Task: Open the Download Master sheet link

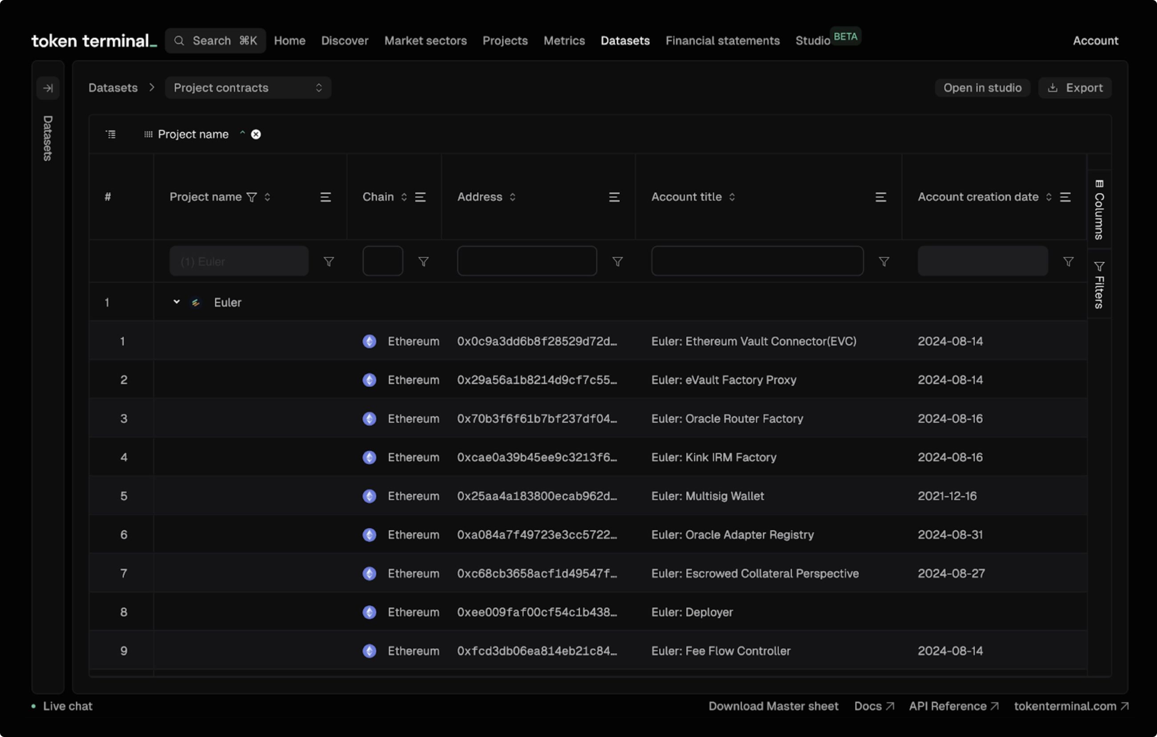Action: tap(773, 706)
